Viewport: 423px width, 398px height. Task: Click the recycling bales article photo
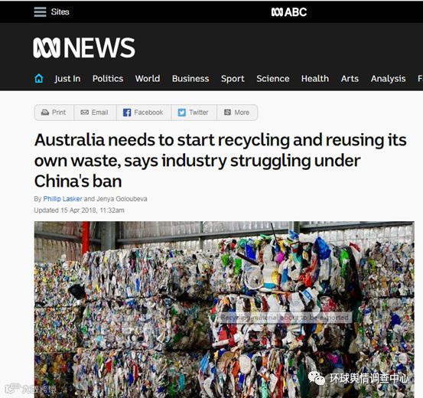(224, 309)
